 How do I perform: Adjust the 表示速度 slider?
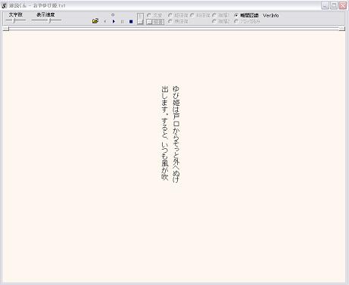click(47, 21)
